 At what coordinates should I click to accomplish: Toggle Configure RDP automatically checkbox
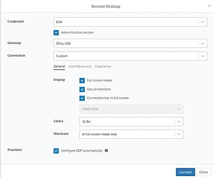(56, 151)
